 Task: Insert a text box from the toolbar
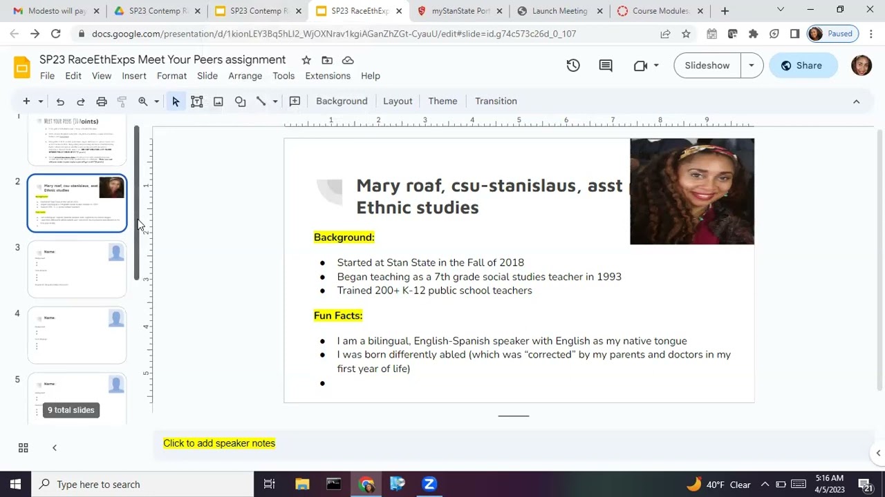point(197,101)
